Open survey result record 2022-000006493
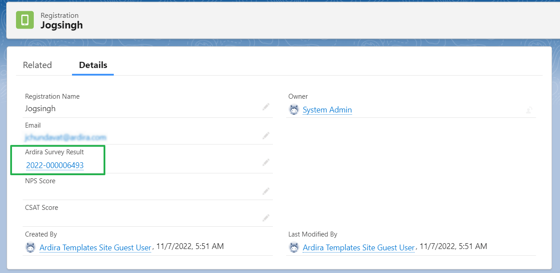 click(x=55, y=165)
